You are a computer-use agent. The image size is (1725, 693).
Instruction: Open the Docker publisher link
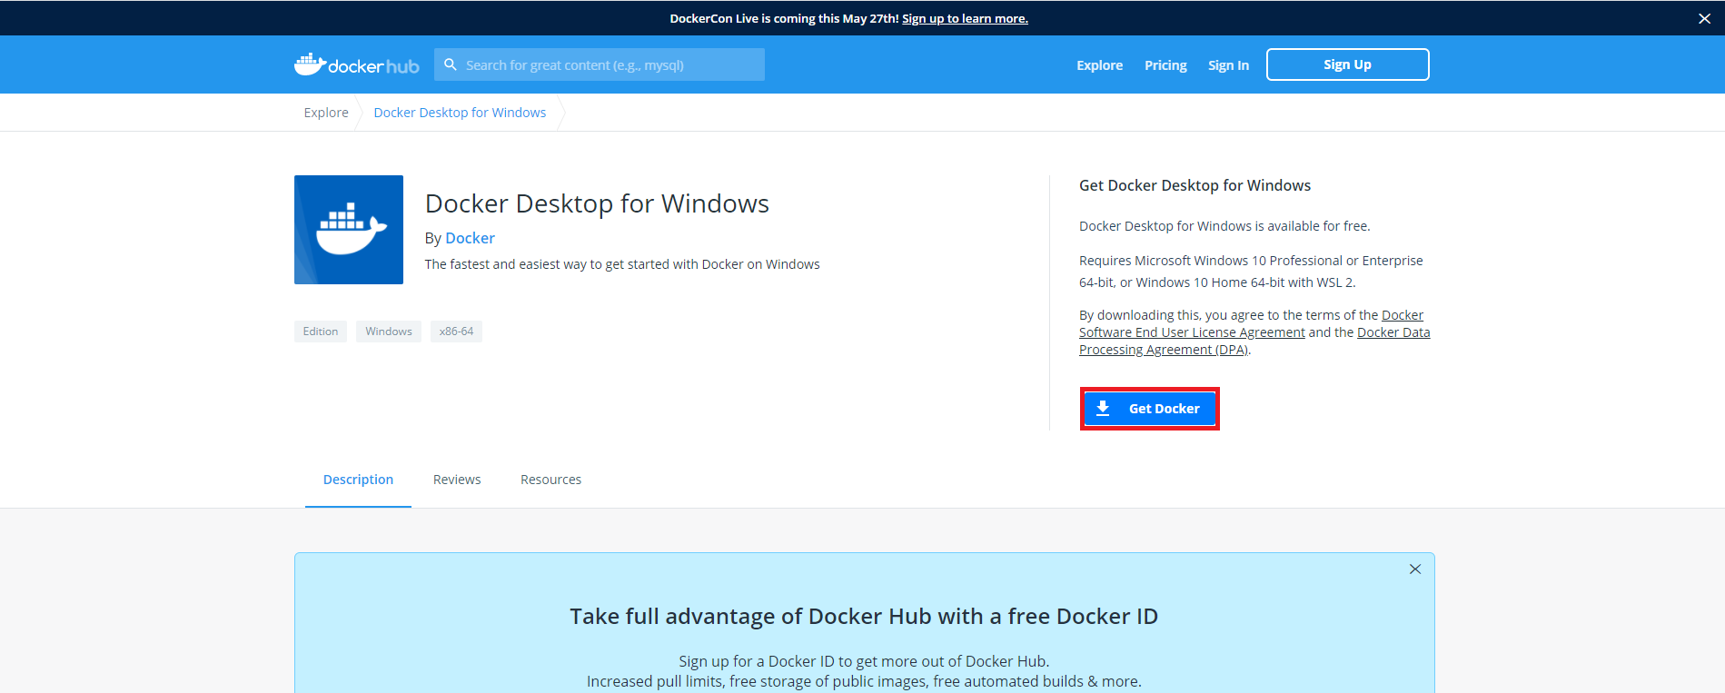(470, 238)
